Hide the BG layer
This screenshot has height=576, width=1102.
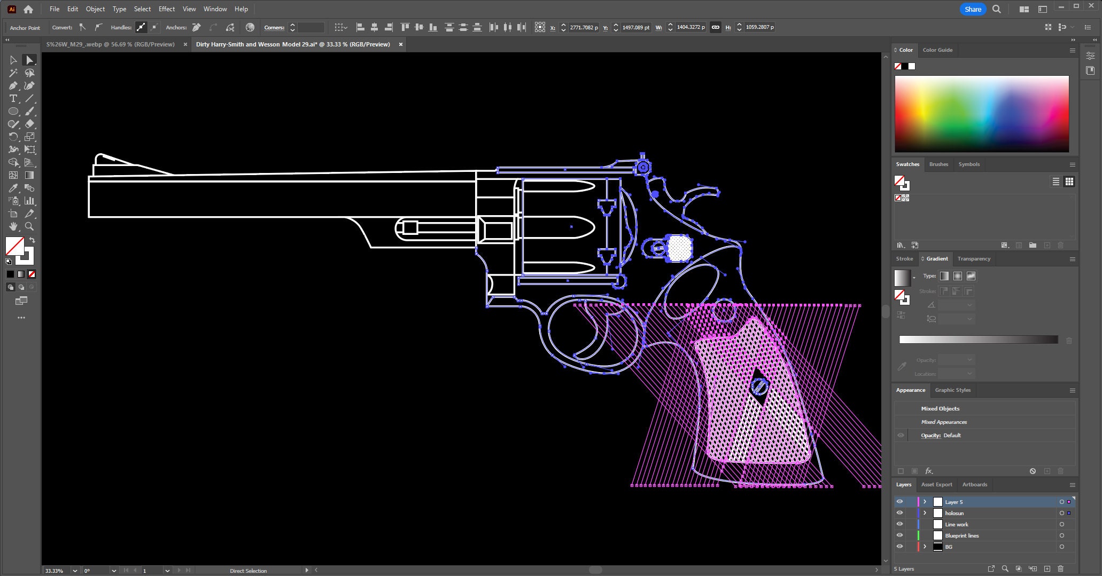pyautogui.click(x=899, y=547)
